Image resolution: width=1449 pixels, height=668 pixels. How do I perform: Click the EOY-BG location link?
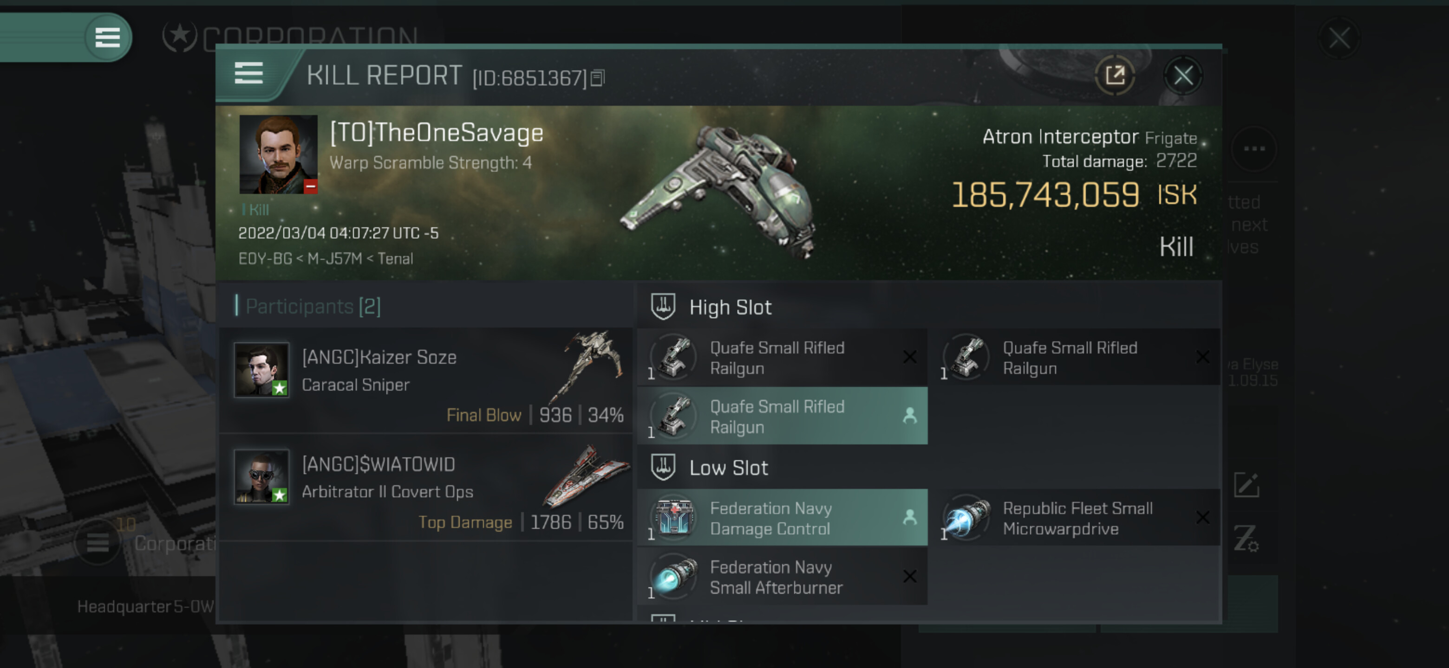click(x=265, y=259)
